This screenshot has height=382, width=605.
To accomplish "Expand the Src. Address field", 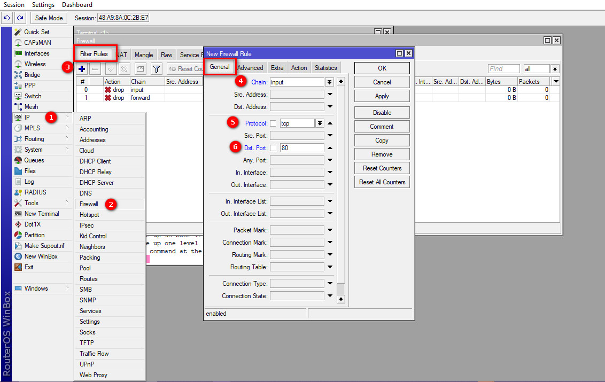I will pos(330,95).
